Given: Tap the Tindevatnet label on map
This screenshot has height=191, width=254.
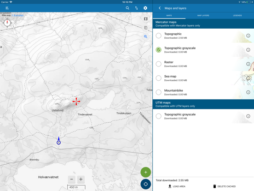Looking at the screenshot, I should point(85,114).
